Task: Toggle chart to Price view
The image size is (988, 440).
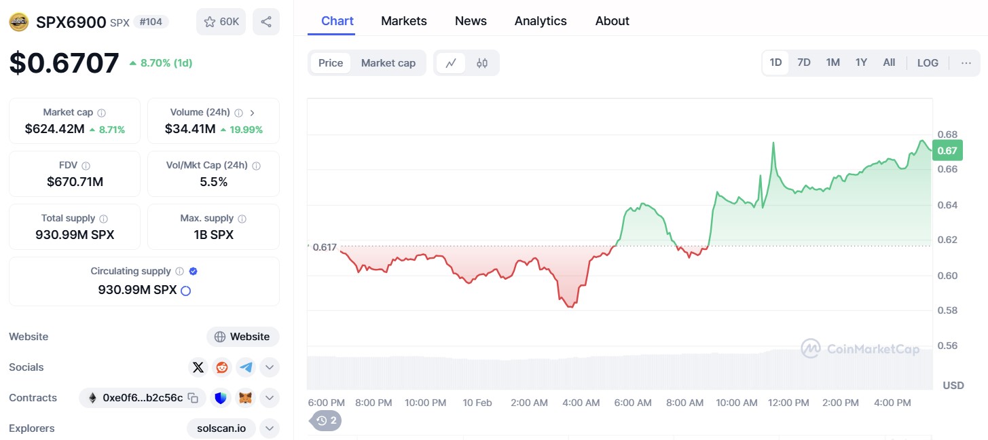Action: [331, 63]
